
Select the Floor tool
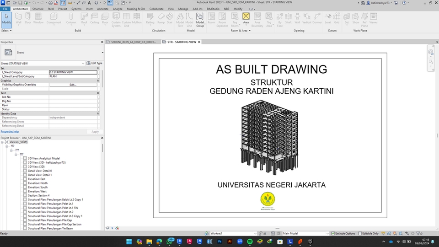click(105, 19)
